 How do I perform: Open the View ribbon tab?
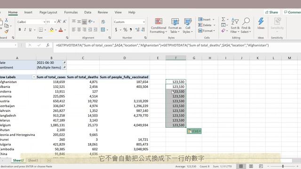tap(118, 12)
